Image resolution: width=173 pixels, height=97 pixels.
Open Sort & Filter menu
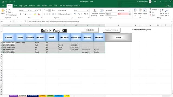pyautogui.click(x=162, y=12)
